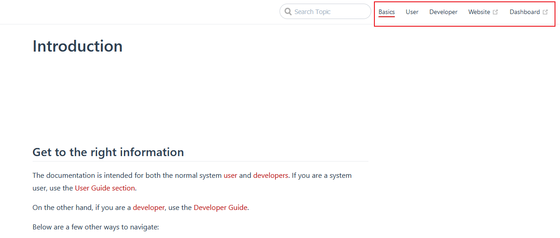Click the "Get to the right information" heading
Viewport: 560px width, 238px height.
(x=108, y=152)
